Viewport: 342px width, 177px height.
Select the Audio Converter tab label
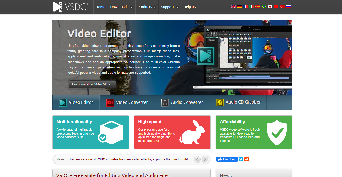[x=187, y=102]
